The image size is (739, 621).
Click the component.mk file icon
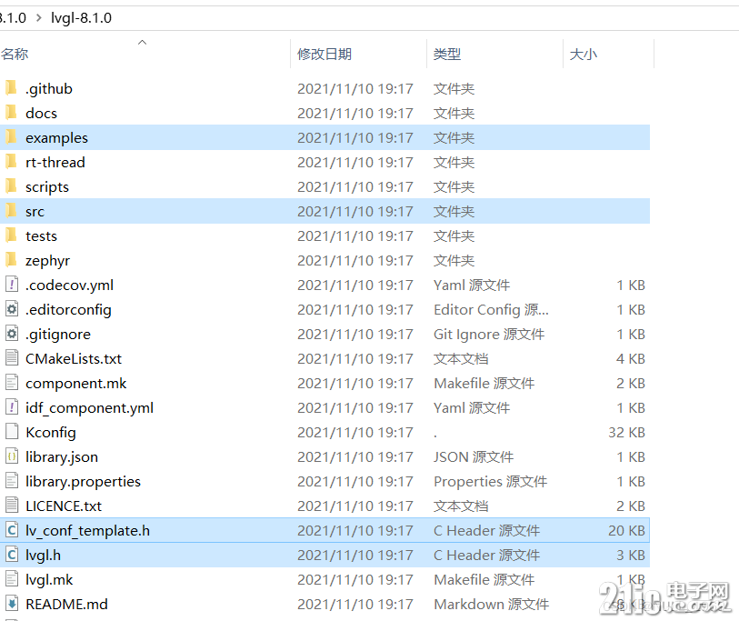click(12, 383)
